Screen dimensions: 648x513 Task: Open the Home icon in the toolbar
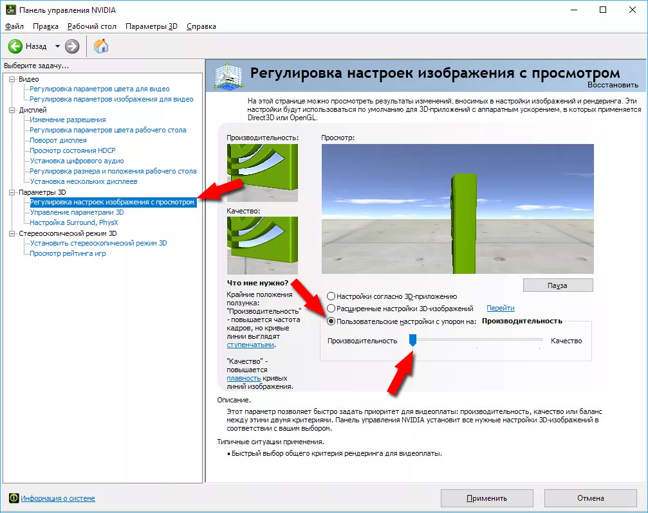point(101,46)
